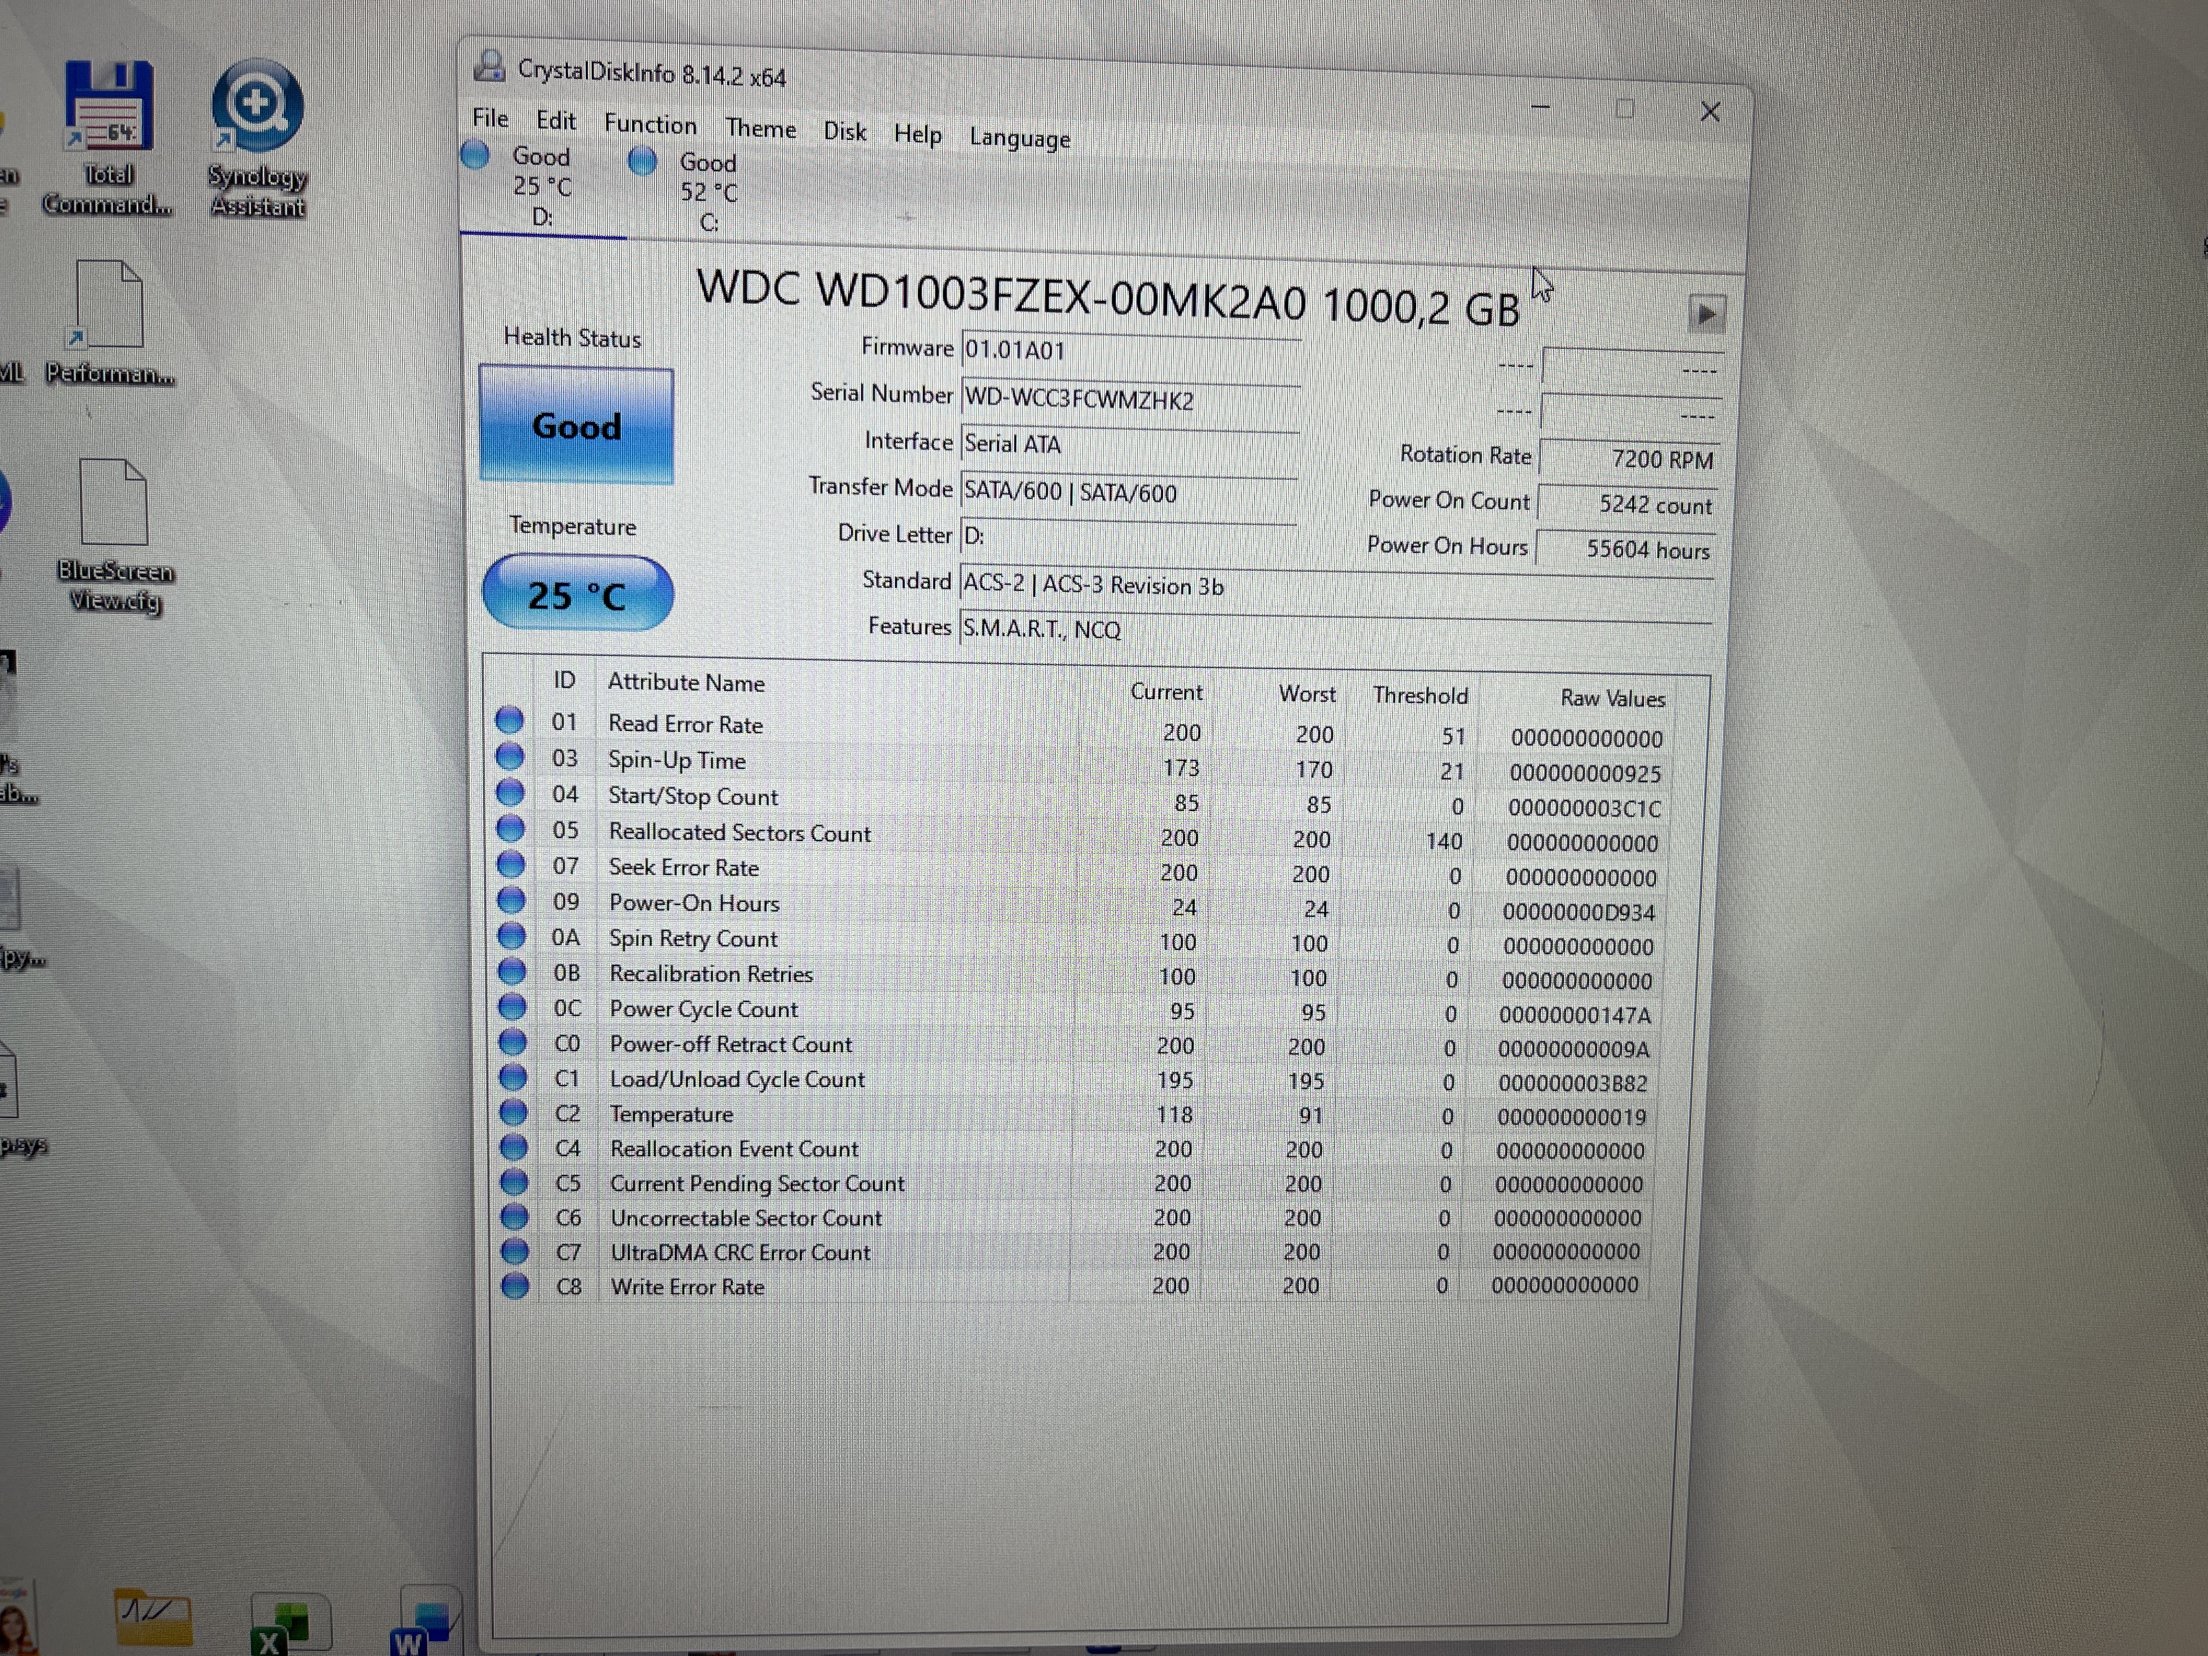The width and height of the screenshot is (2208, 1656).
Task: Open the Language menu
Action: click(x=1019, y=138)
